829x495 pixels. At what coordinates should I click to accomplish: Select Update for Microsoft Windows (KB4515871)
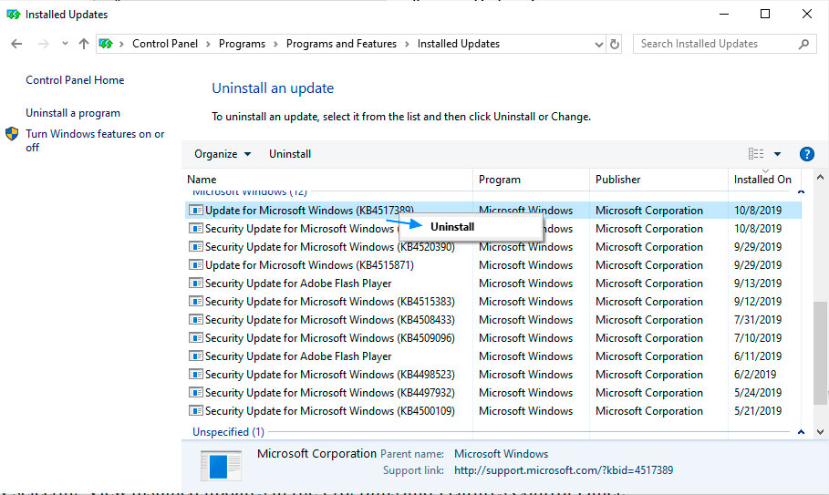pos(493,265)
